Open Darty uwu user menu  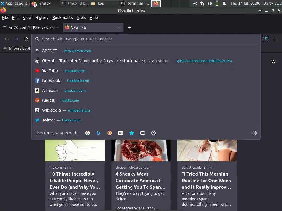click(x=272, y=3)
